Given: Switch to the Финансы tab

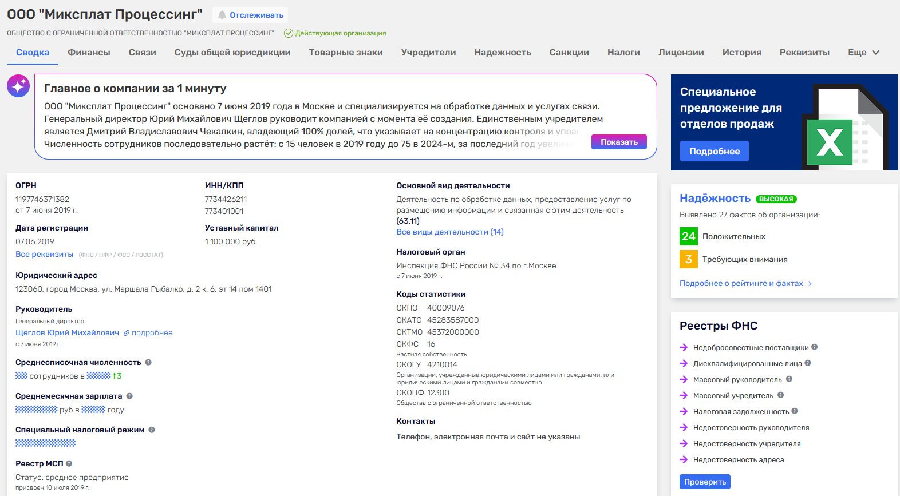Looking at the screenshot, I should [x=89, y=53].
